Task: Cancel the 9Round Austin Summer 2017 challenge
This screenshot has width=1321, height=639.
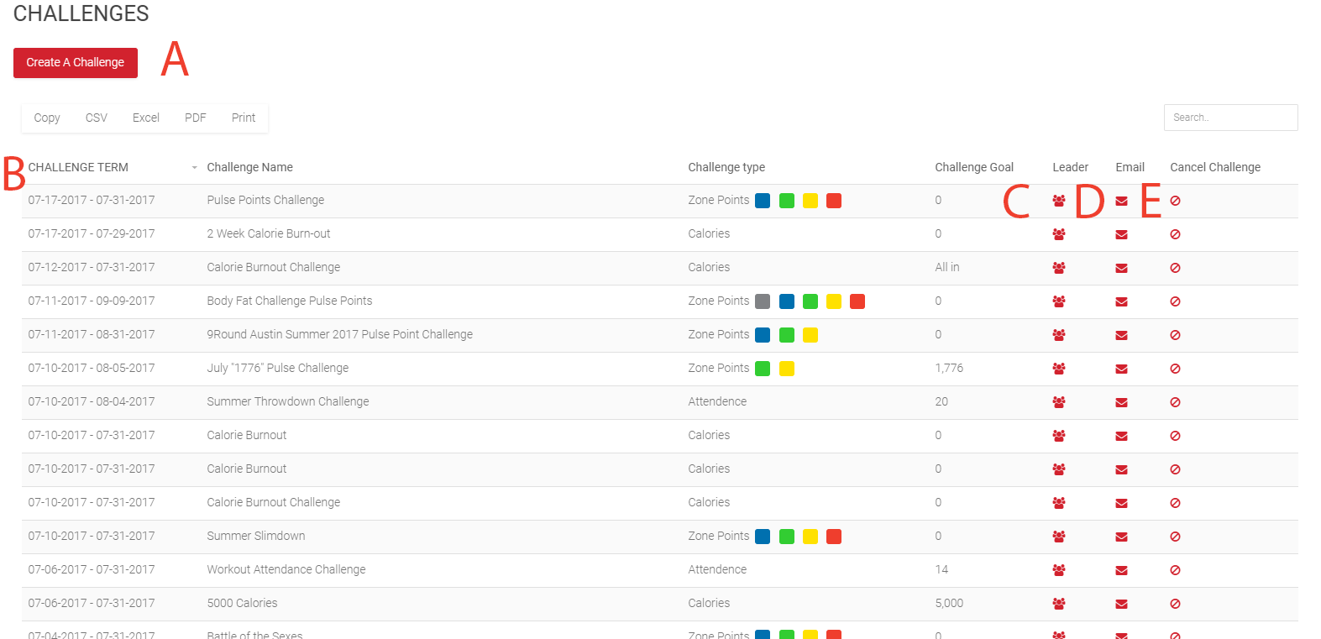Action: click(x=1175, y=335)
